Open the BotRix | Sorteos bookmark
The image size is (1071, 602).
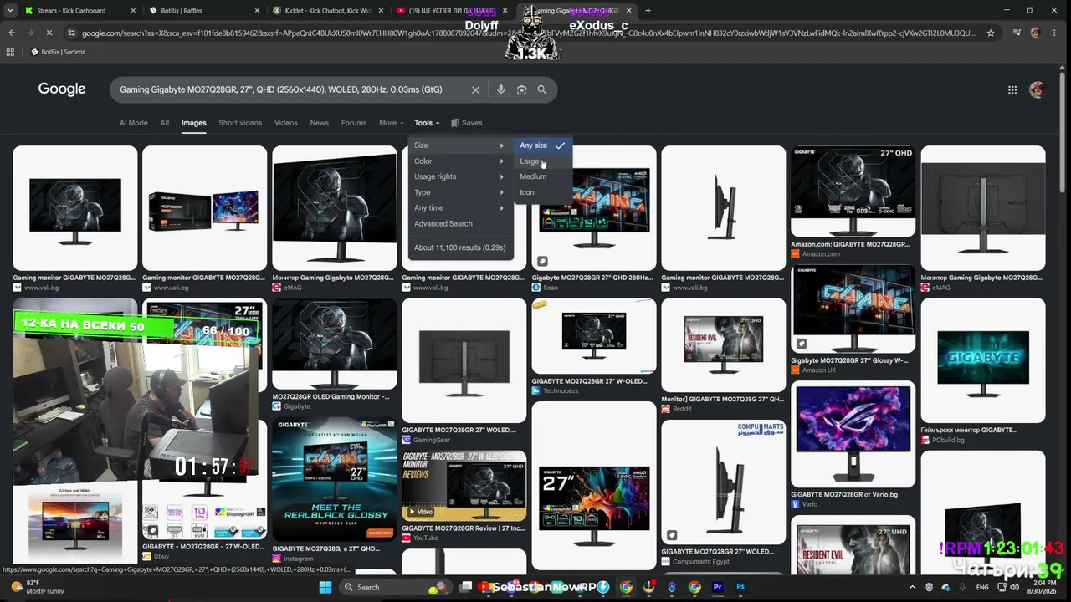click(58, 52)
